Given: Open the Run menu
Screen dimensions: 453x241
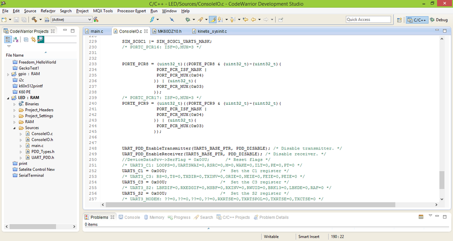Looking at the screenshot, I should pos(154,11).
